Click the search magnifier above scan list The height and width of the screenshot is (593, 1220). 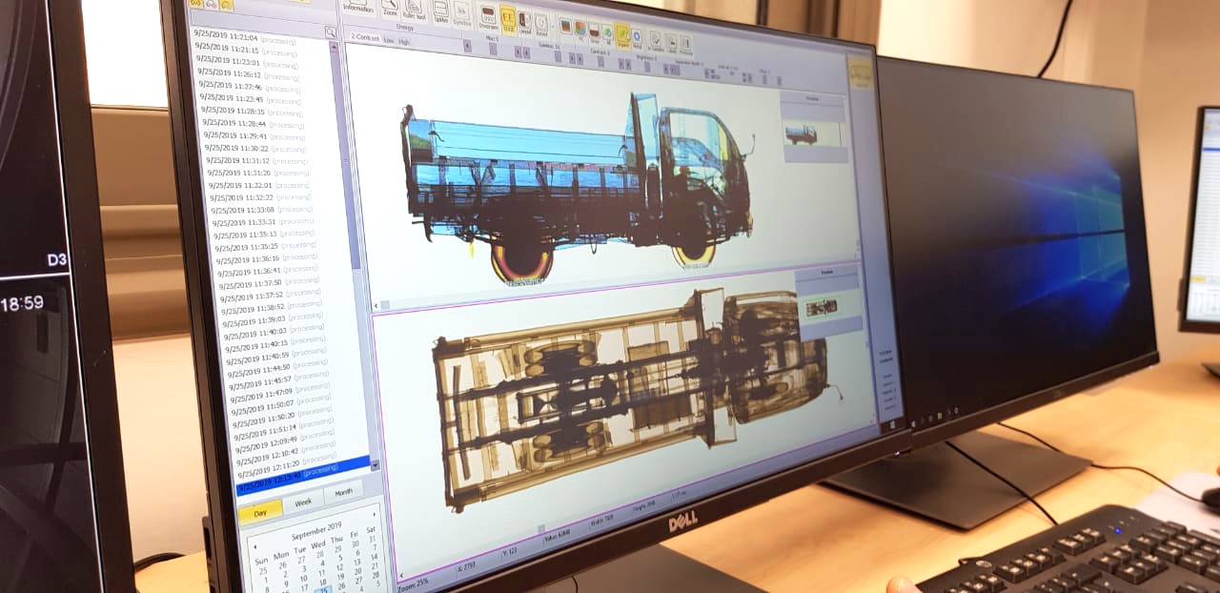point(330,32)
